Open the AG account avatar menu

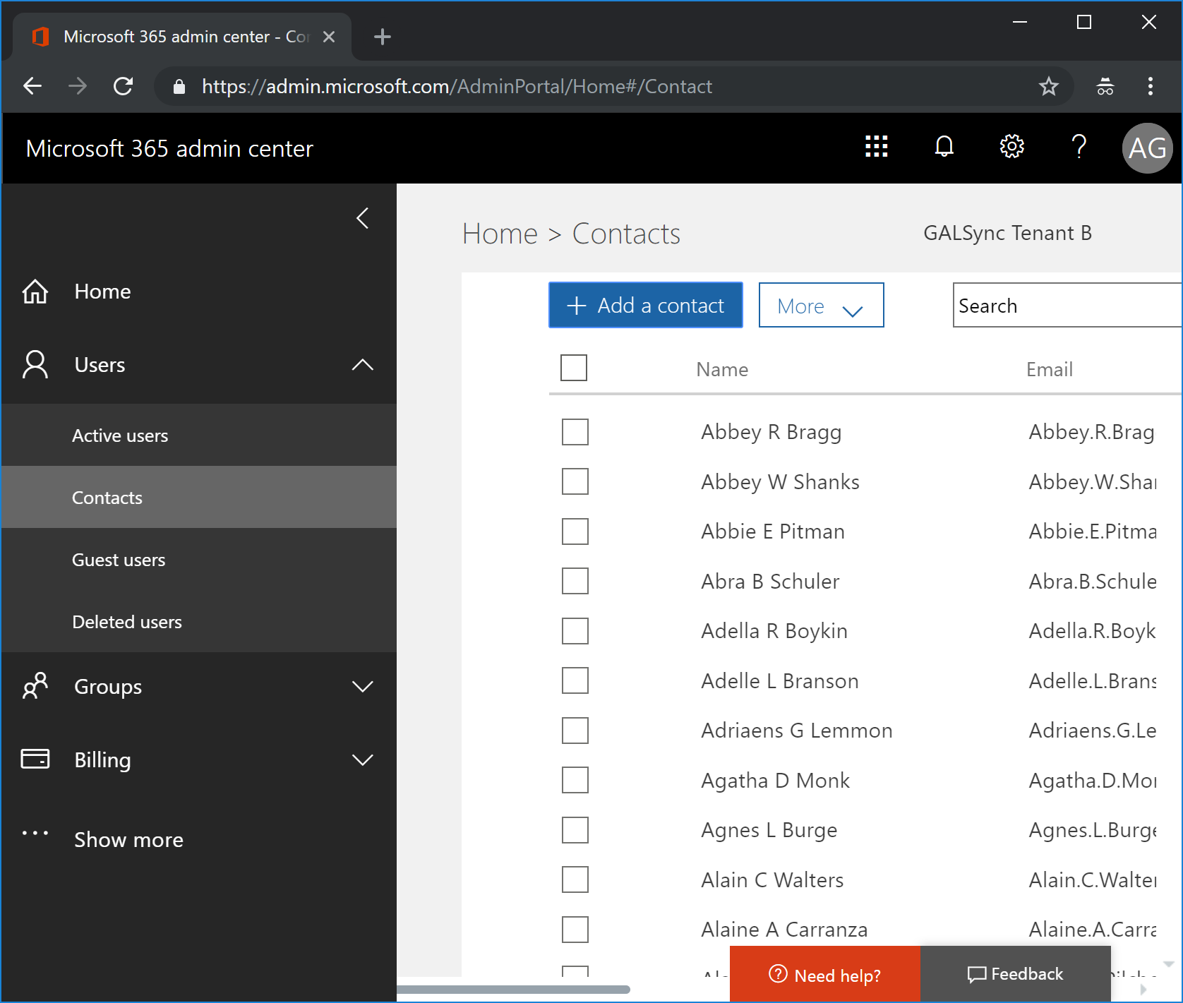(1147, 148)
